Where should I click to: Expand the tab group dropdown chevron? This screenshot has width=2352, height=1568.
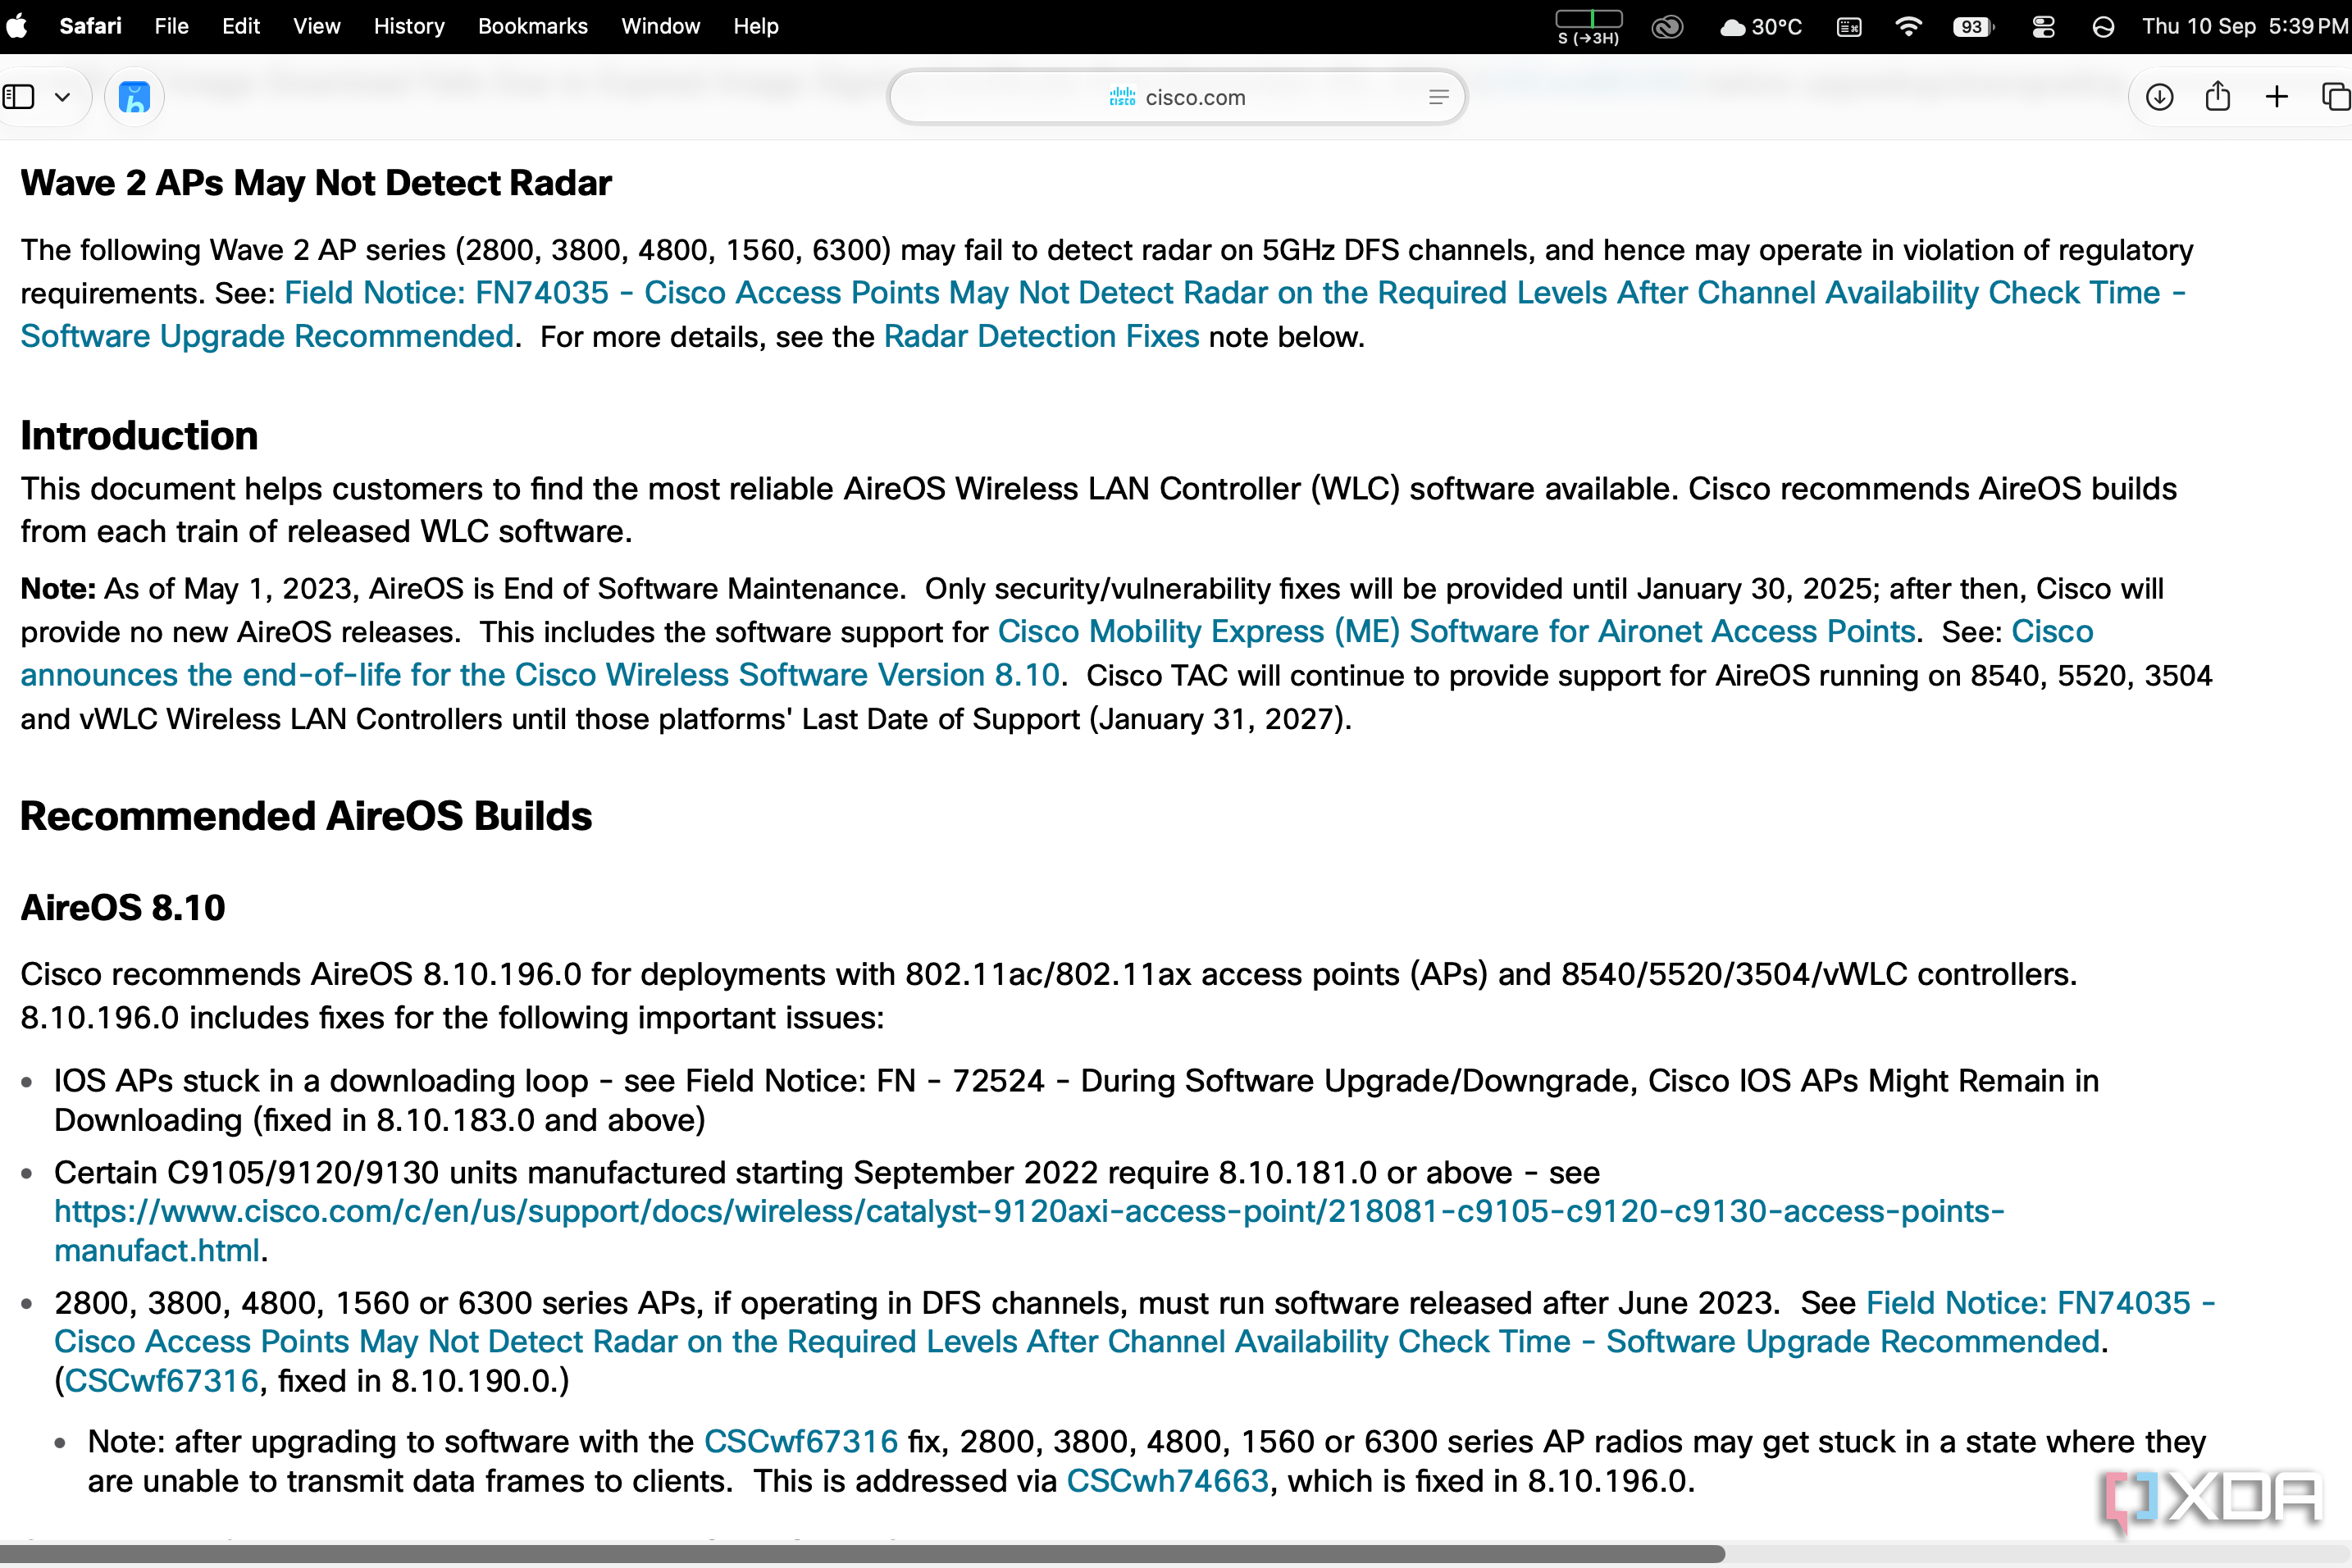tap(62, 97)
